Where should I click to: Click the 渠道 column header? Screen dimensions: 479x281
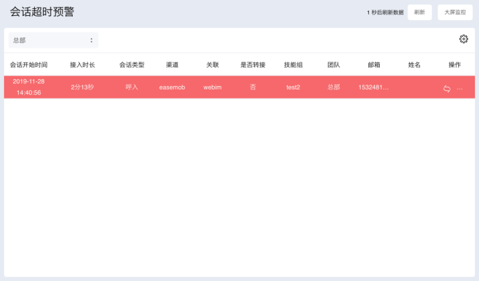click(x=173, y=65)
